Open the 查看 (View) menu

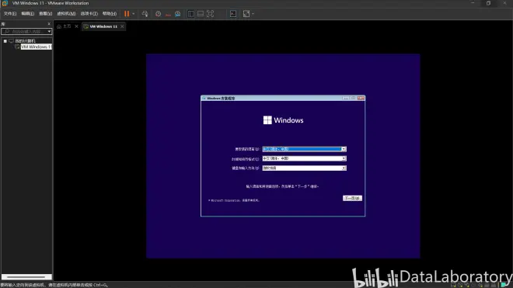coord(46,14)
